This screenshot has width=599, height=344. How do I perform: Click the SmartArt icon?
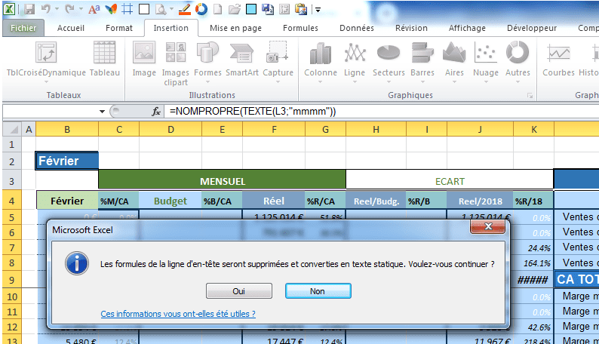pyautogui.click(x=241, y=60)
